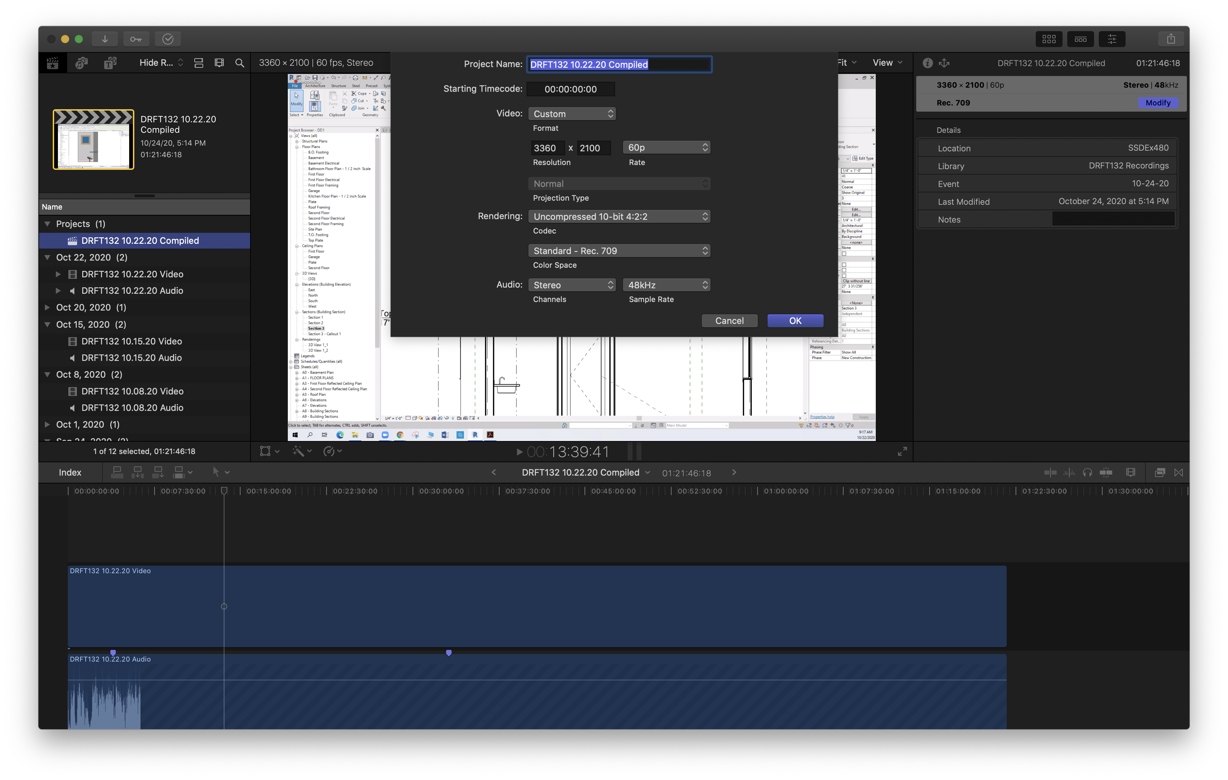Click the Background Tasks checkmark icon

(x=168, y=39)
